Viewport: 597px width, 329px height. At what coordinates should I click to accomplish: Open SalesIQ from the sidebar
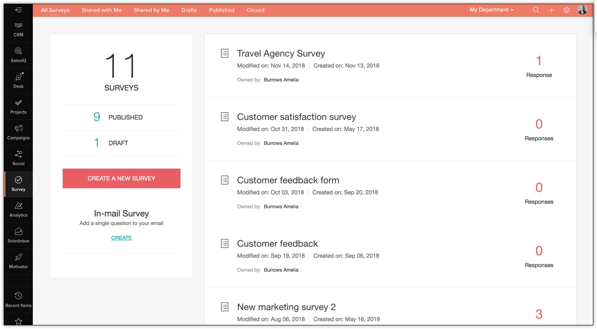click(18, 55)
